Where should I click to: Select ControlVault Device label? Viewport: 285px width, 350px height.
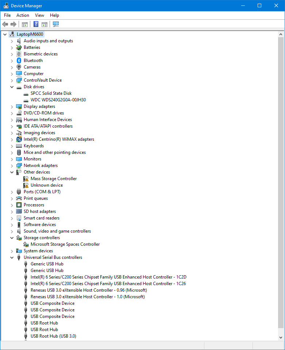click(x=43, y=80)
